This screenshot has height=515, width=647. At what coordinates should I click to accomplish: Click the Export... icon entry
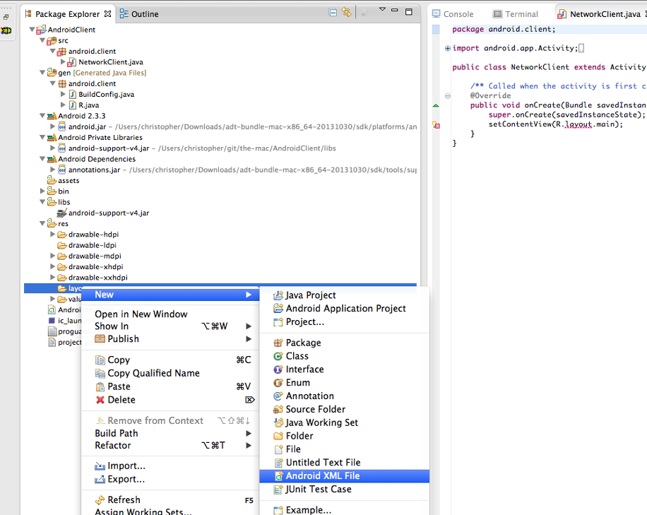pyautogui.click(x=170, y=479)
